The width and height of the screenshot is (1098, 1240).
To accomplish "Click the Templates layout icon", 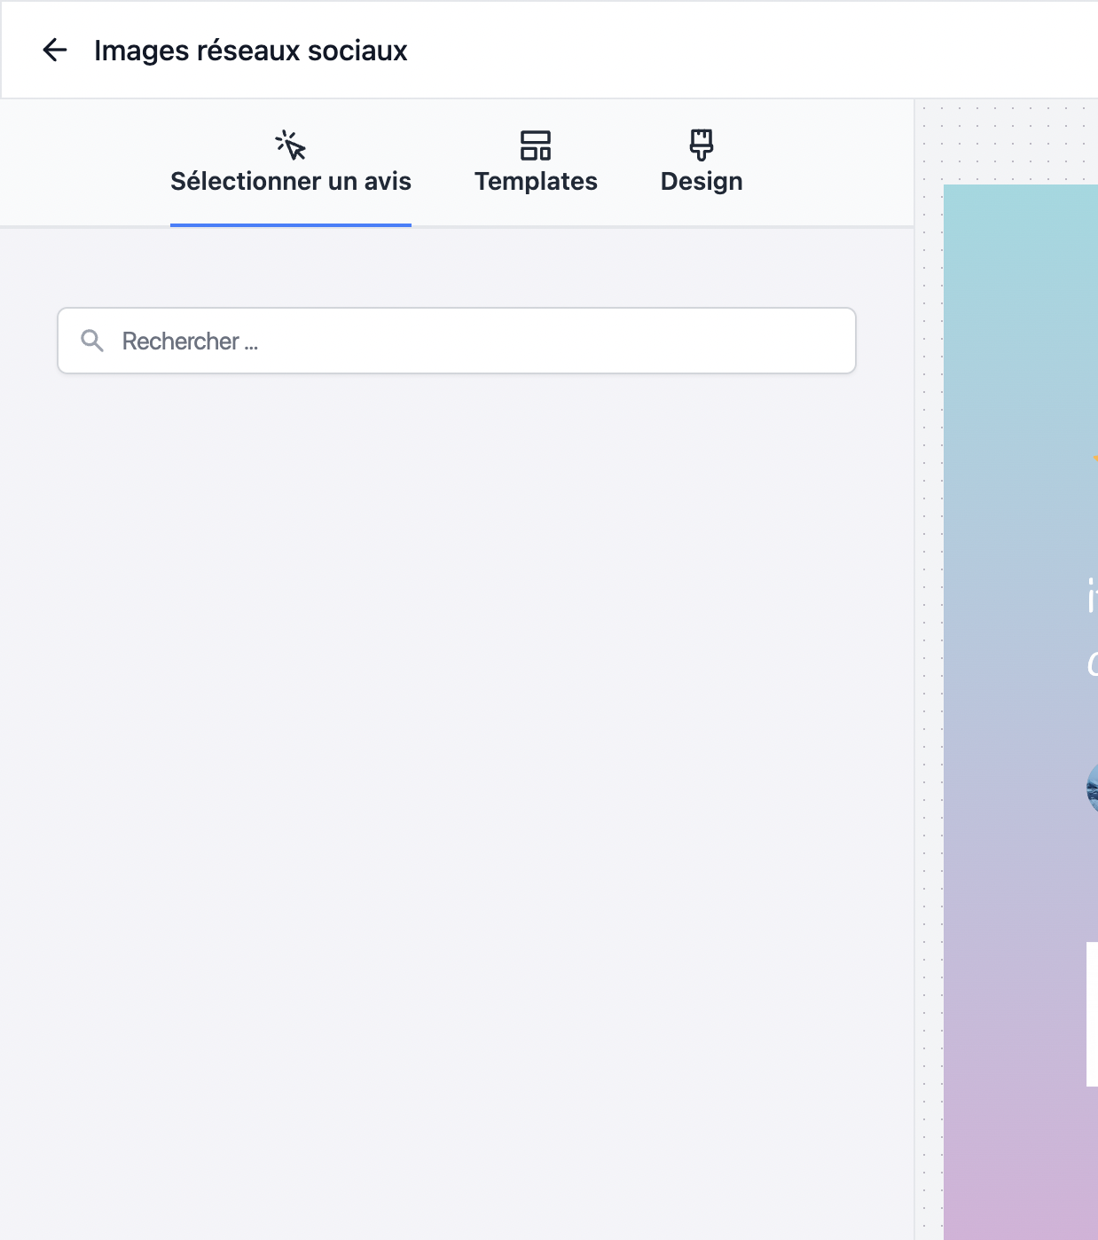I will pos(536,145).
